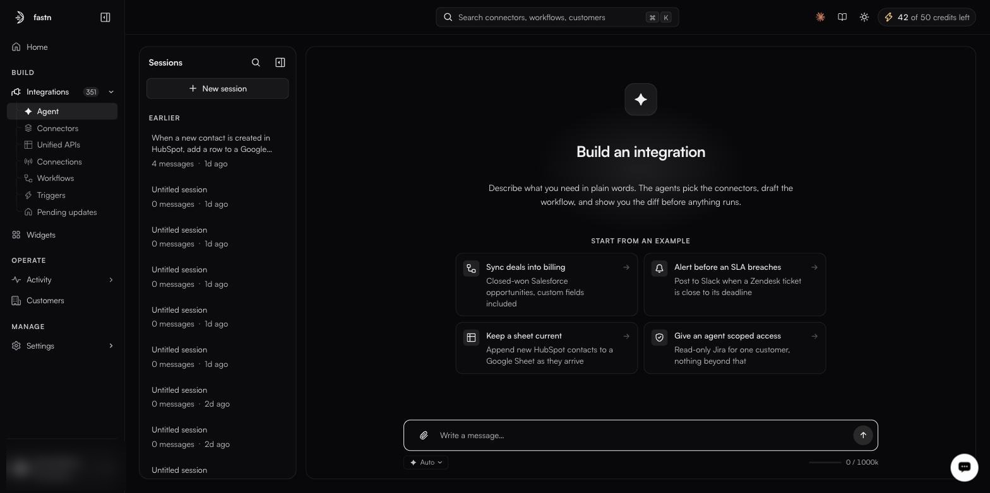
Task: Focus the Write a message input
Action: 641,435
